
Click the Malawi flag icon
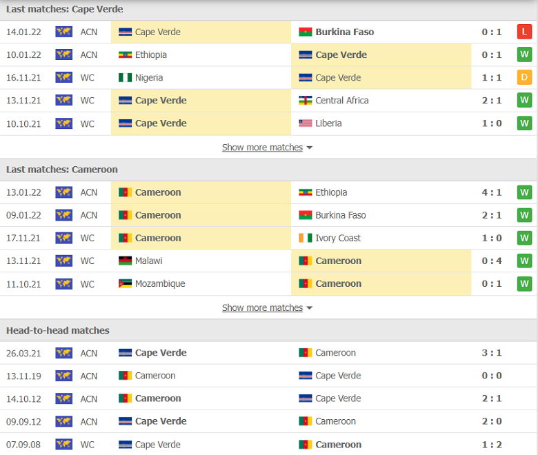click(125, 261)
